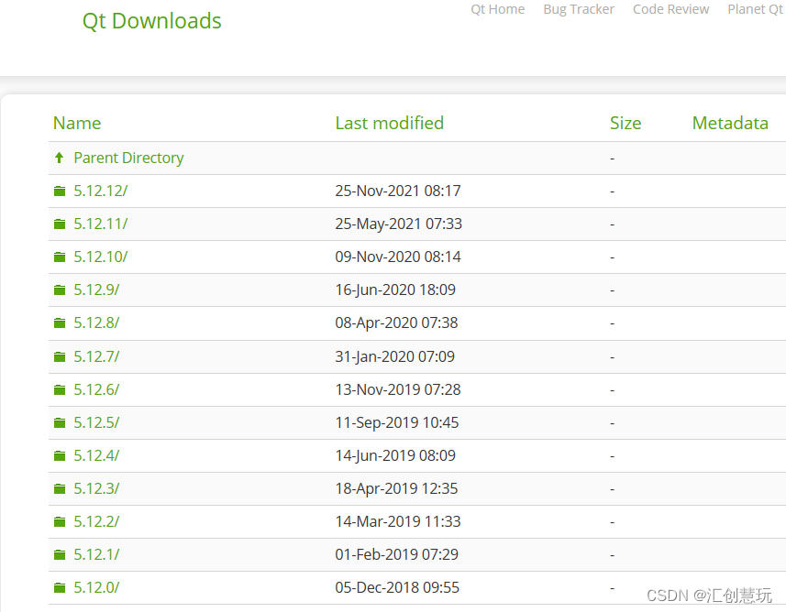This screenshot has height=612, width=786.
Task: Click folder icon beside 5.12.2/
Action: pos(60,522)
